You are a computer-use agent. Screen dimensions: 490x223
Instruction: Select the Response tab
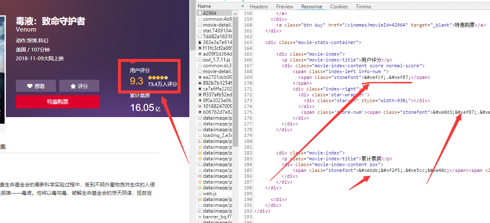[x=312, y=7]
